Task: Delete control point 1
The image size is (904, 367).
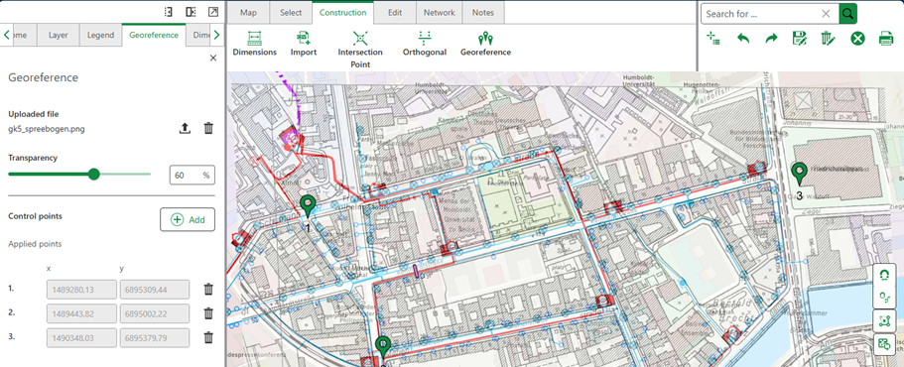Action: click(x=208, y=290)
